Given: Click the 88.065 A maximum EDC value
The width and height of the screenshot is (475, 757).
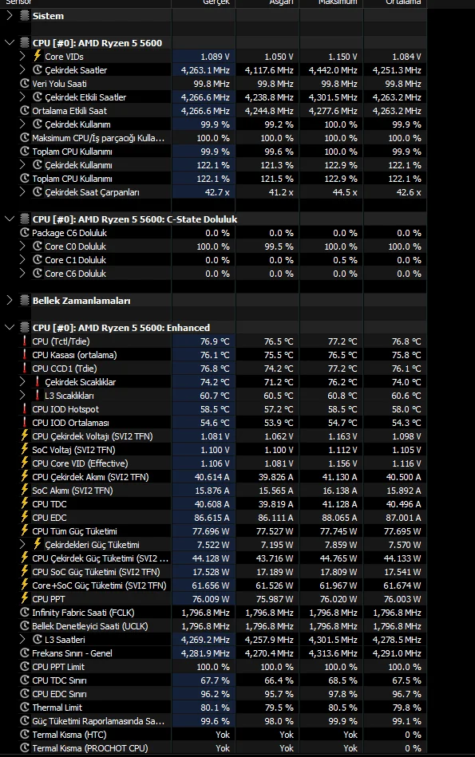Looking at the screenshot, I should [x=339, y=517].
